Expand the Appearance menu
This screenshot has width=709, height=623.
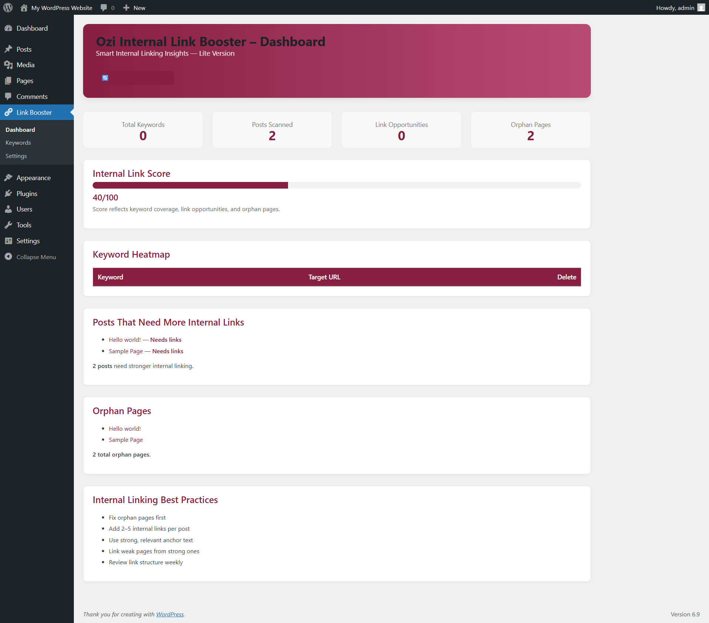[33, 178]
